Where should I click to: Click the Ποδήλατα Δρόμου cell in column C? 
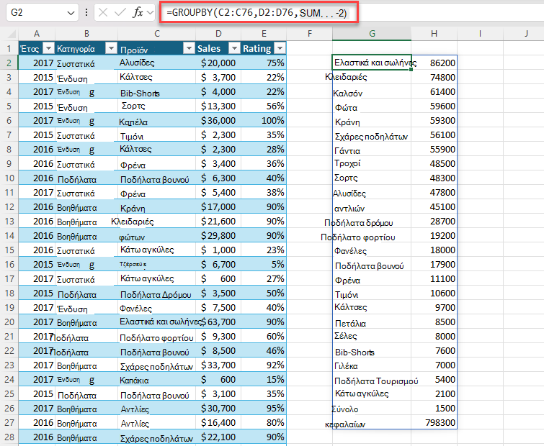[157, 293]
